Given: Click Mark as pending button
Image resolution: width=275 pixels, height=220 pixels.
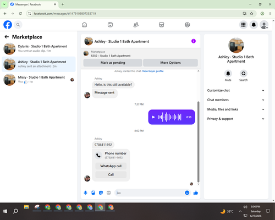Looking at the screenshot, I should 113,63.
